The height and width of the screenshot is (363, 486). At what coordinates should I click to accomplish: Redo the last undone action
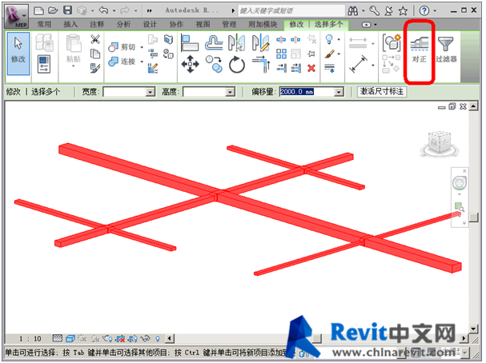125,11
